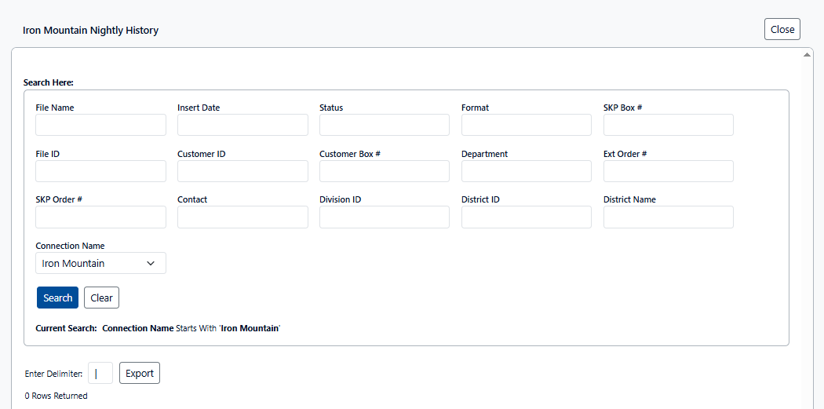The image size is (824, 409).
Task: Click into the Format field
Action: (x=526, y=125)
